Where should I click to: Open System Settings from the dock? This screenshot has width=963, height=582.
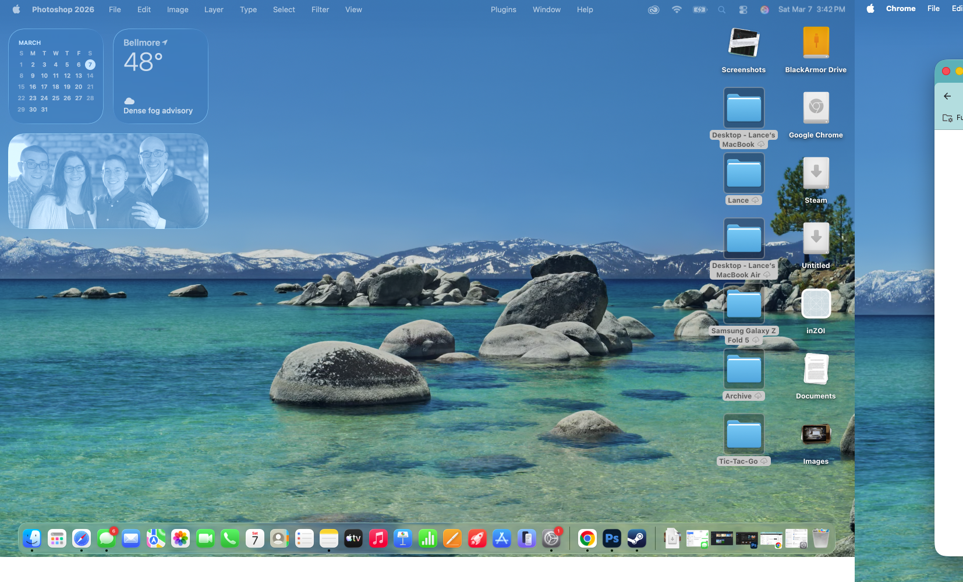click(551, 539)
